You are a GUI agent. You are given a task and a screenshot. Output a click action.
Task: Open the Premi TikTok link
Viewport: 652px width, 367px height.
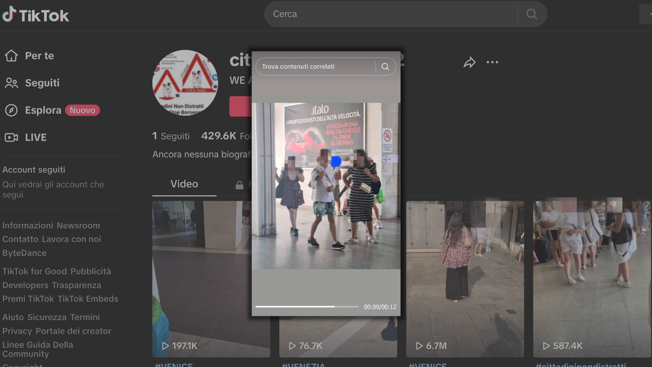(28, 299)
